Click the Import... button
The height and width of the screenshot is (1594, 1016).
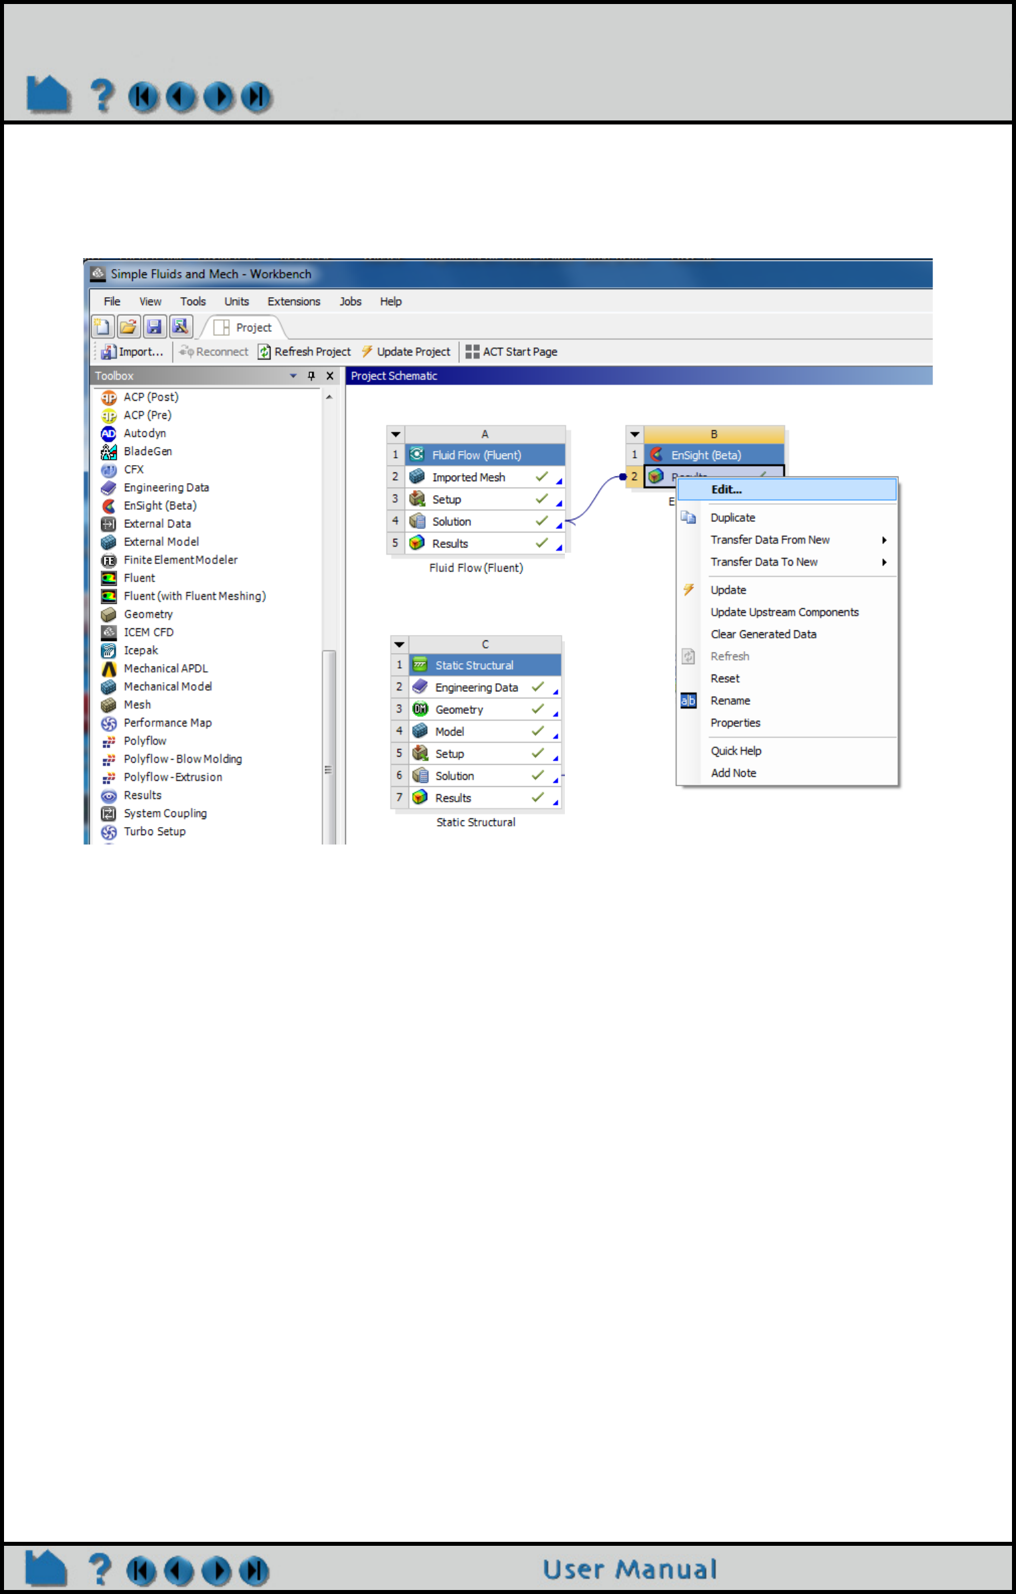click(133, 352)
